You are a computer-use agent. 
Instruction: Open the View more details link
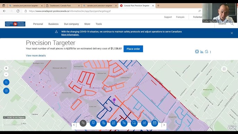[x=36, y=56]
